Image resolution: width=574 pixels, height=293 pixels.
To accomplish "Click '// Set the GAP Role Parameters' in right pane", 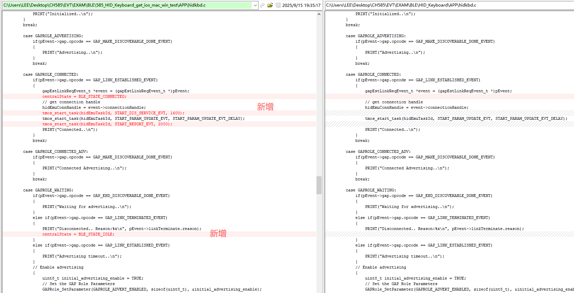I will pyautogui.click(x=401, y=284).
